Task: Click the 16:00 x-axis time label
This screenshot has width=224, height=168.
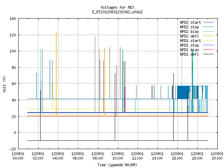Action: click(177, 158)
